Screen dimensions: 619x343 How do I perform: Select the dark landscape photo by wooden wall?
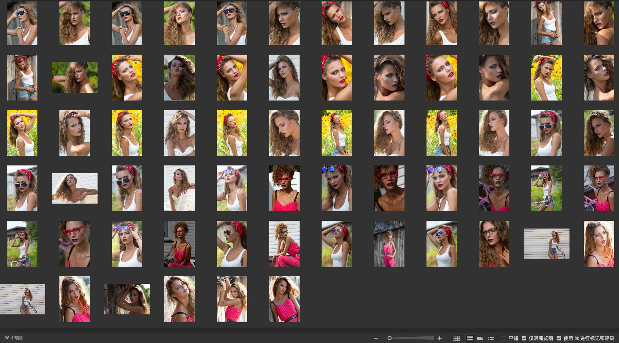(127, 299)
